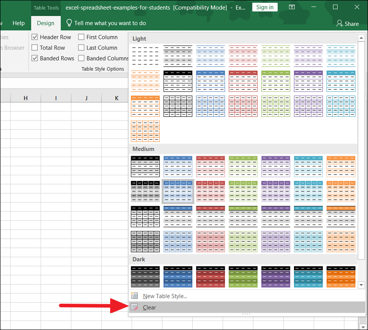Screen dimensions: 368x330
Task: Select the teal Dark table style
Action: pyautogui.click(x=308, y=277)
